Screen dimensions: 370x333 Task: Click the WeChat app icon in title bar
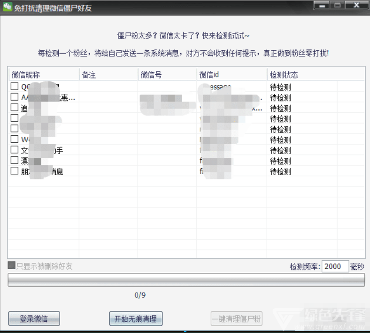coord(8,7)
